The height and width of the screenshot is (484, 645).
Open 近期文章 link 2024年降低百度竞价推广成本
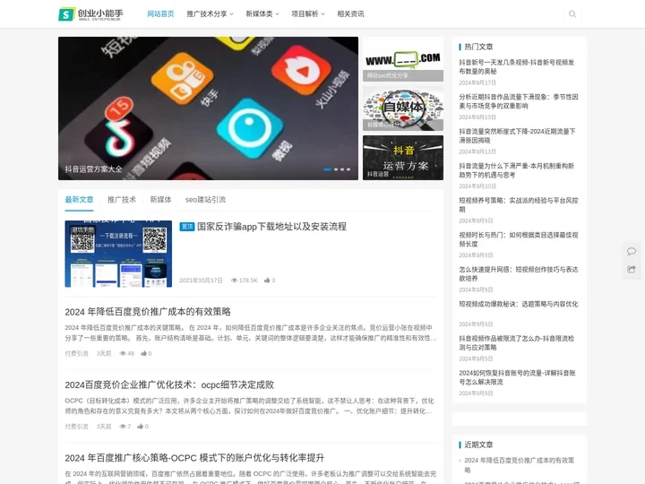519,465
